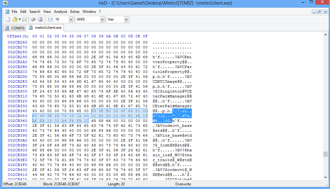Open a file with the folder icon
This screenshot has height=189, width=330.
pyautogui.click(x=15, y=19)
